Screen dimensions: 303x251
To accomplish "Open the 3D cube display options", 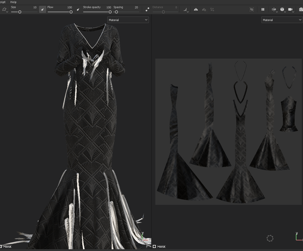I will 282,10.
